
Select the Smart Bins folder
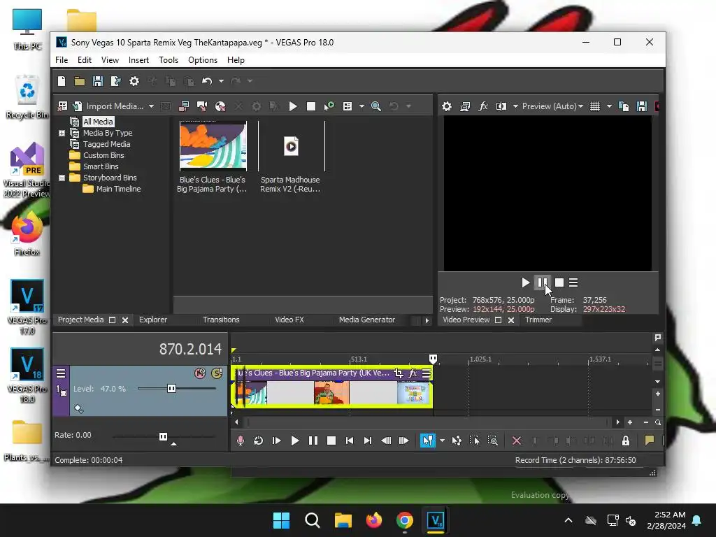point(101,166)
